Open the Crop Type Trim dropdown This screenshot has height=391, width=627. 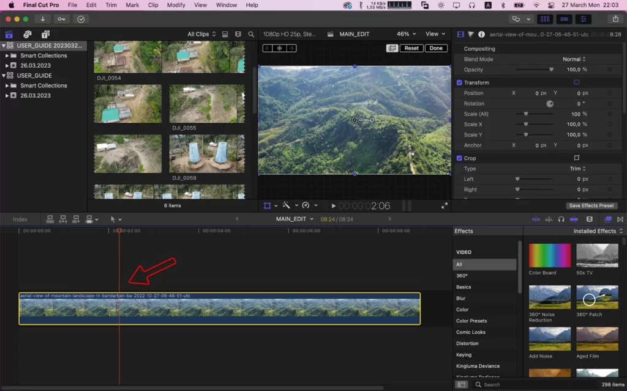coord(577,169)
